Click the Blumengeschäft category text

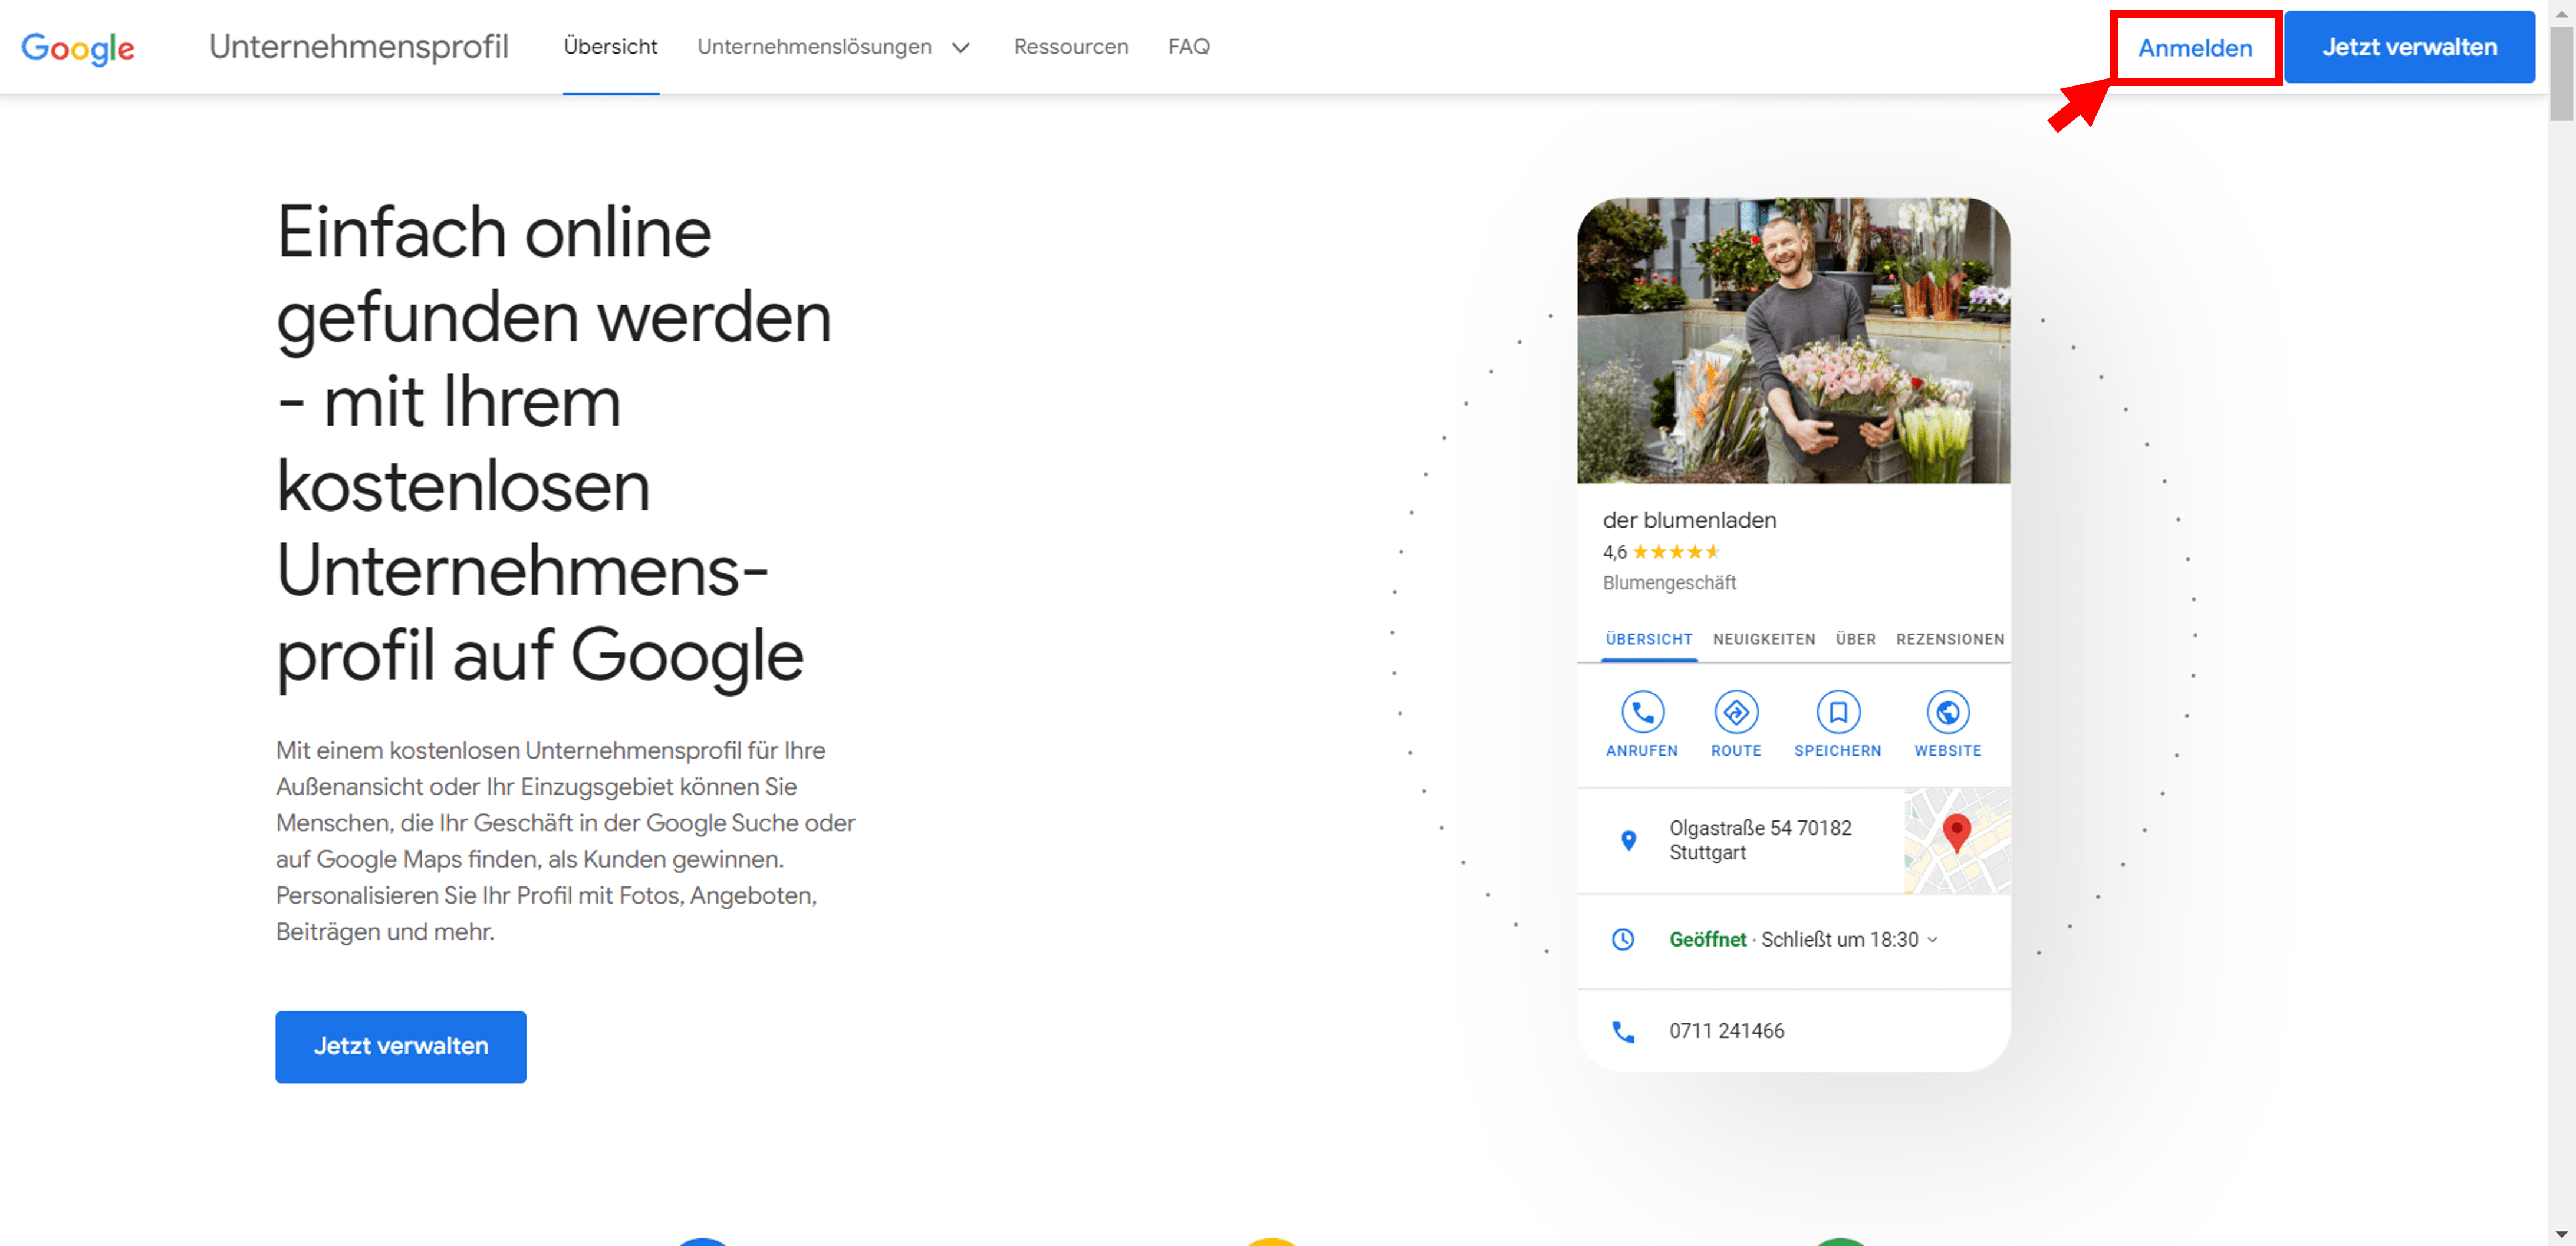(1669, 583)
